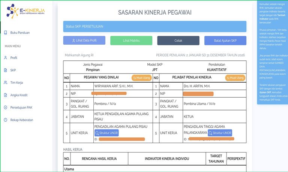Click reload icon beside Pegawai Yang Dinilai
The width and height of the screenshot is (288, 172).
pos(135,78)
